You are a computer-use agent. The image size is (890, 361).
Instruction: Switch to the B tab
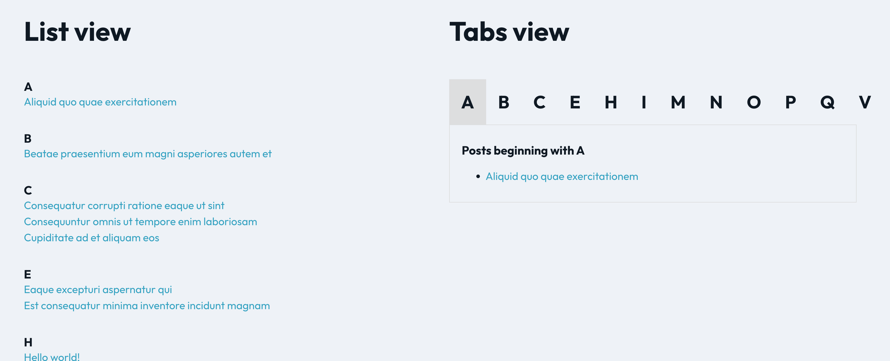504,102
